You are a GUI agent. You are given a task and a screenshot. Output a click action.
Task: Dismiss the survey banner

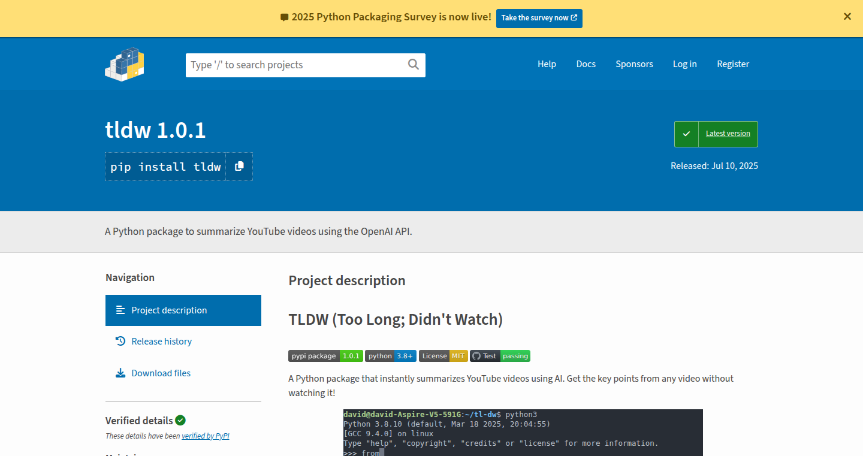tap(847, 17)
